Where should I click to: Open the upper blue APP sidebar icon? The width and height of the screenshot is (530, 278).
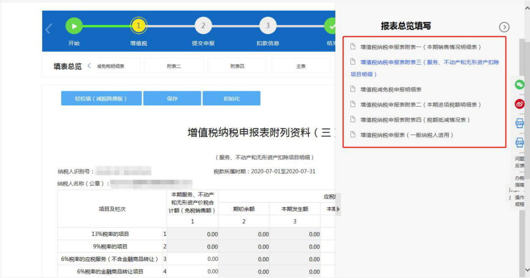click(x=520, y=123)
